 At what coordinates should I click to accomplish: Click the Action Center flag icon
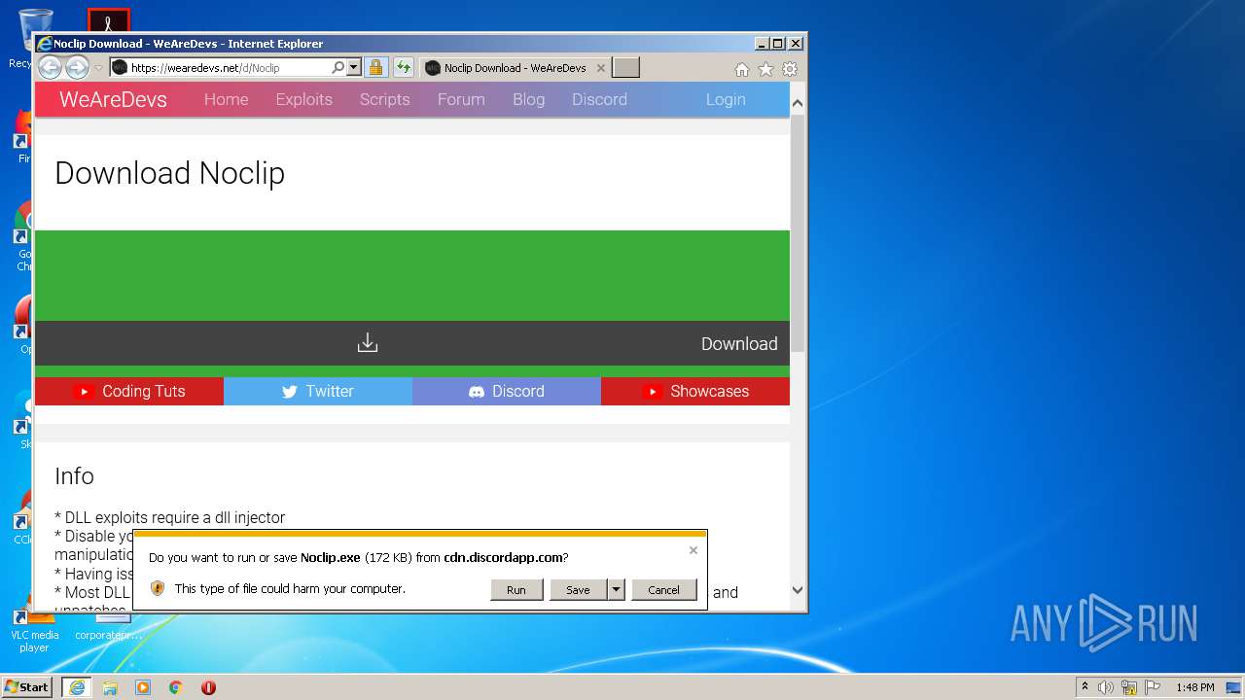1153,687
